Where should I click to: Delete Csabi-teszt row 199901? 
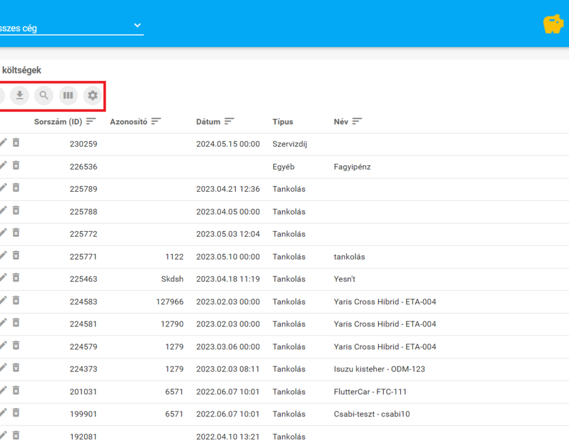point(16,413)
